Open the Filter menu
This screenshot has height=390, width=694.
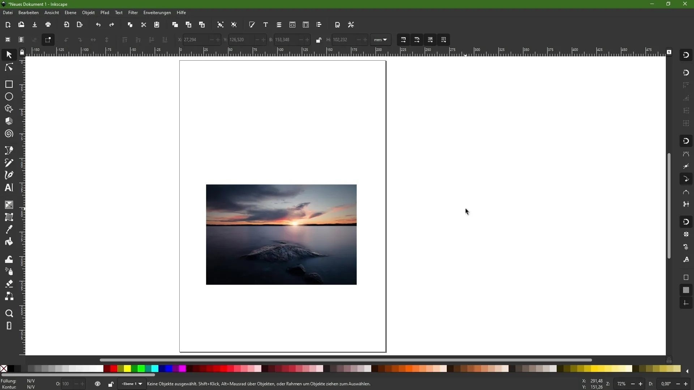[133, 13]
